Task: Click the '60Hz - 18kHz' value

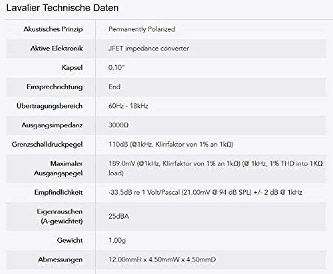Action: (x=128, y=106)
